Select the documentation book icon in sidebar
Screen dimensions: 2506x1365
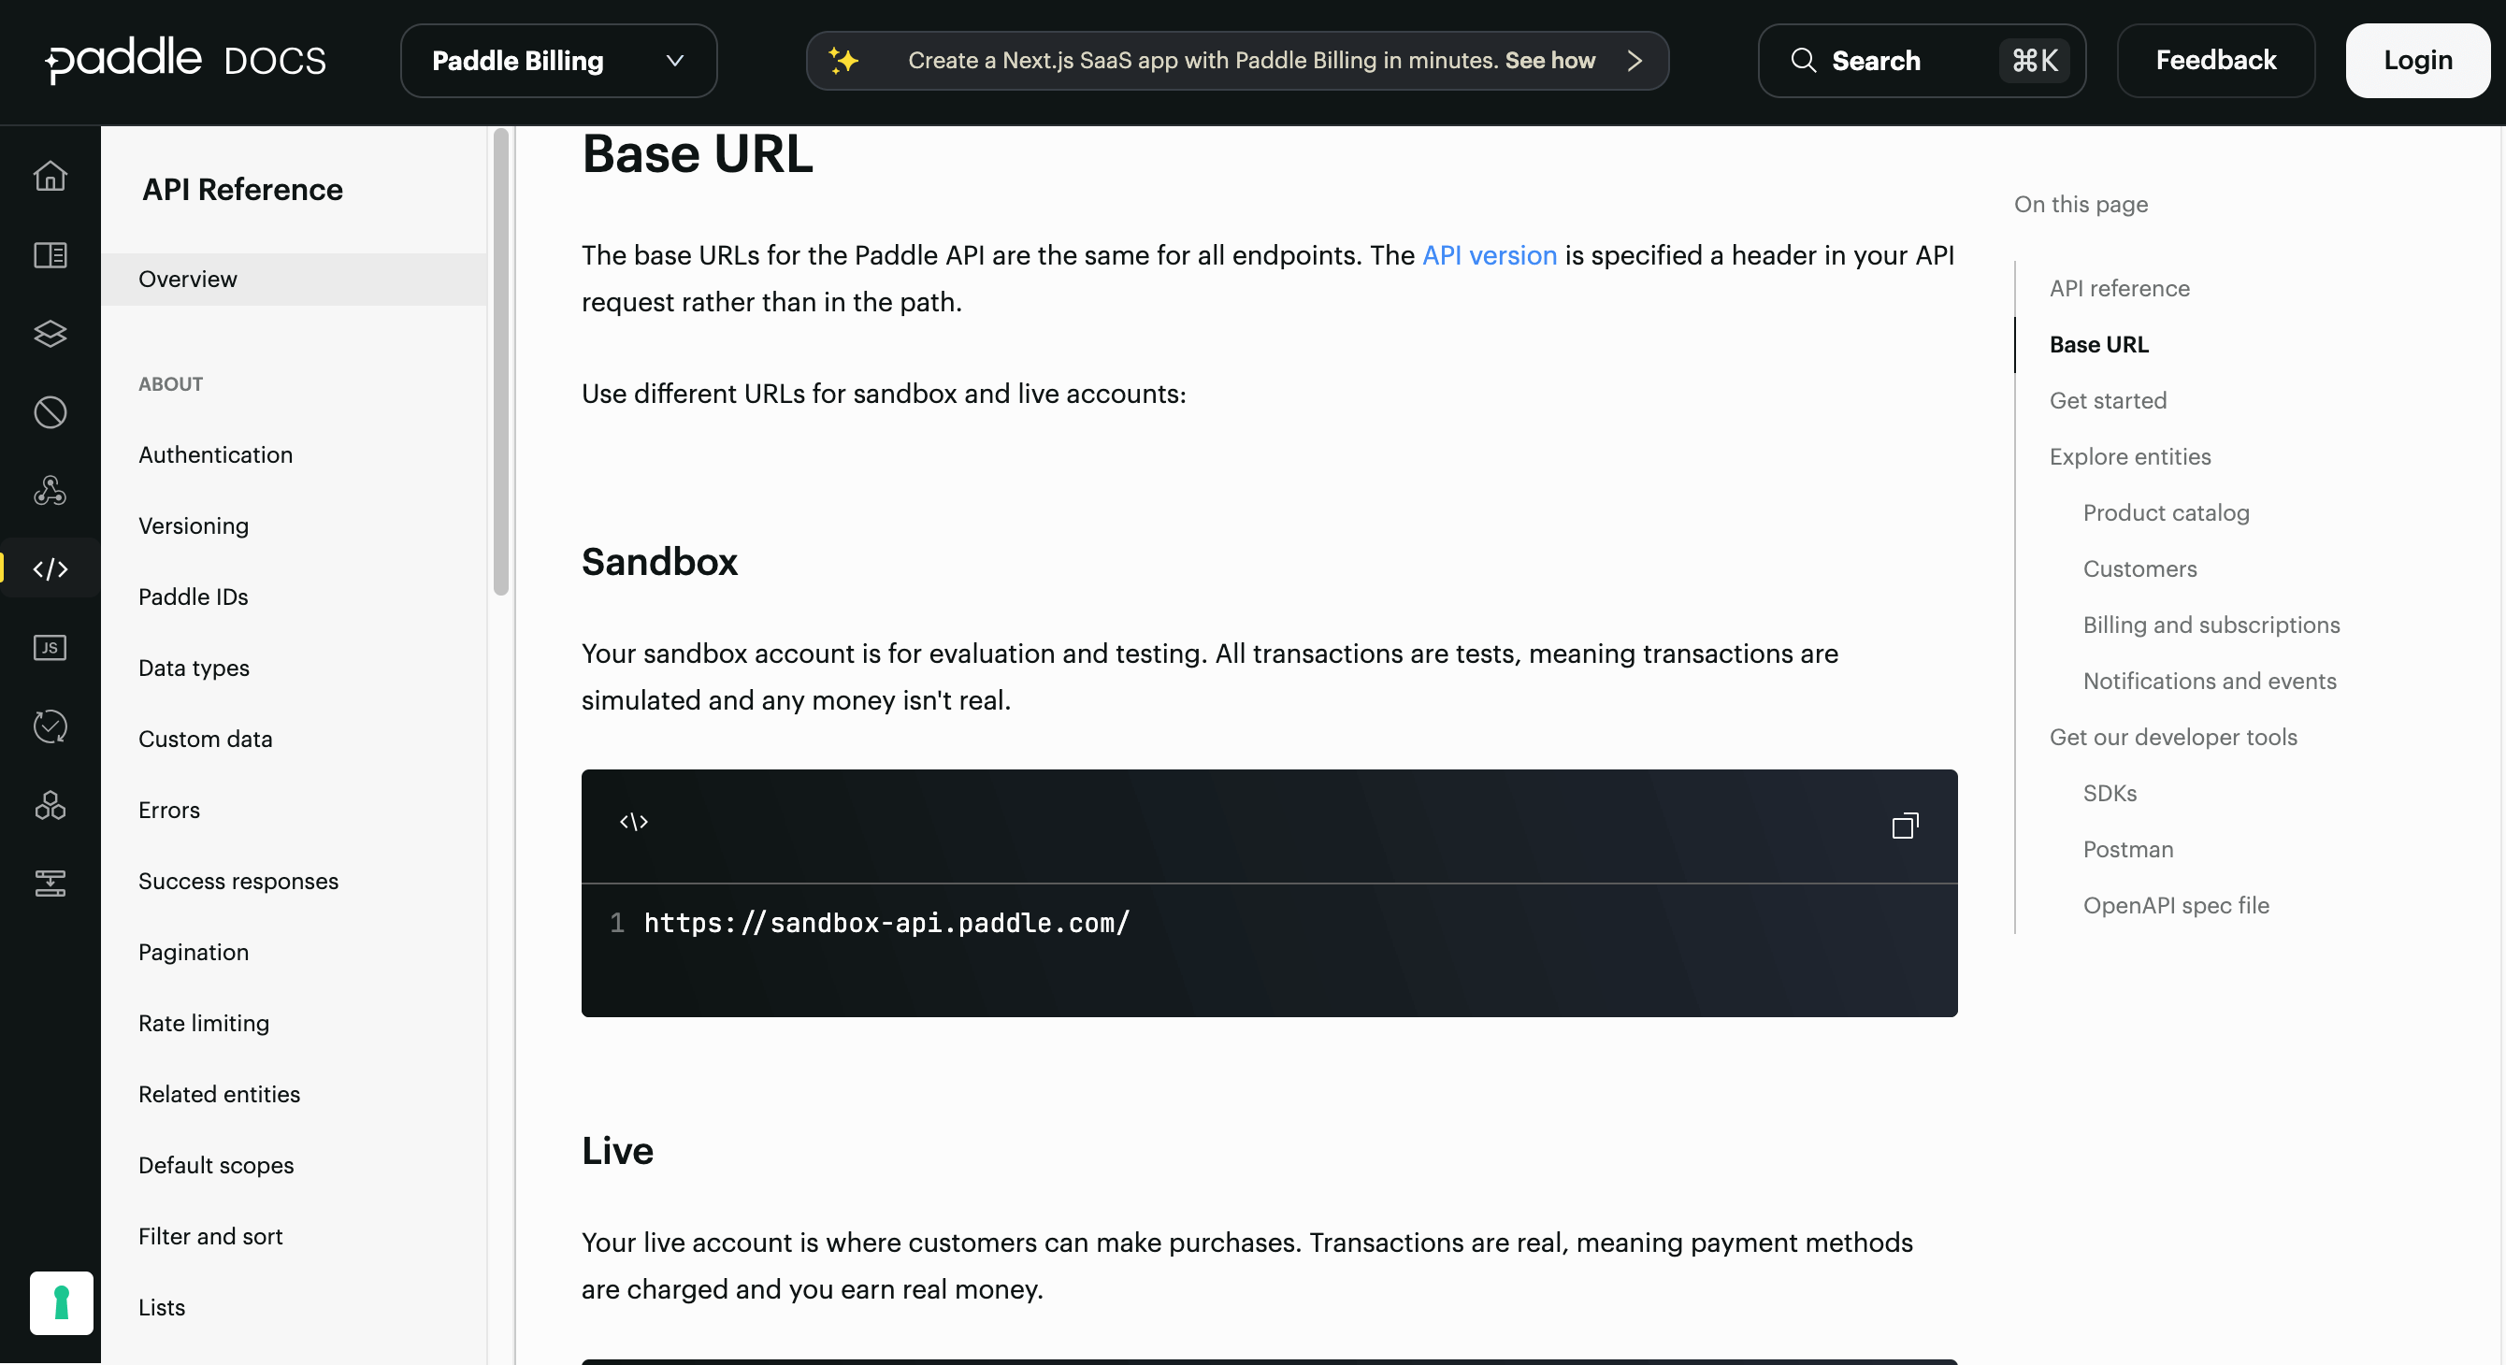[50, 255]
